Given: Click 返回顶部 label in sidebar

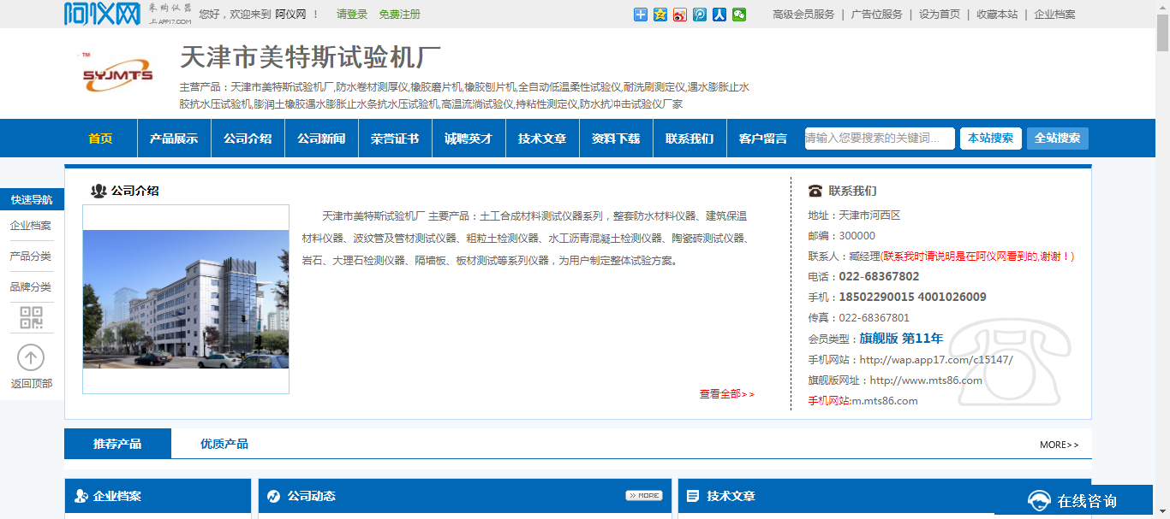Looking at the screenshot, I should point(32,384).
